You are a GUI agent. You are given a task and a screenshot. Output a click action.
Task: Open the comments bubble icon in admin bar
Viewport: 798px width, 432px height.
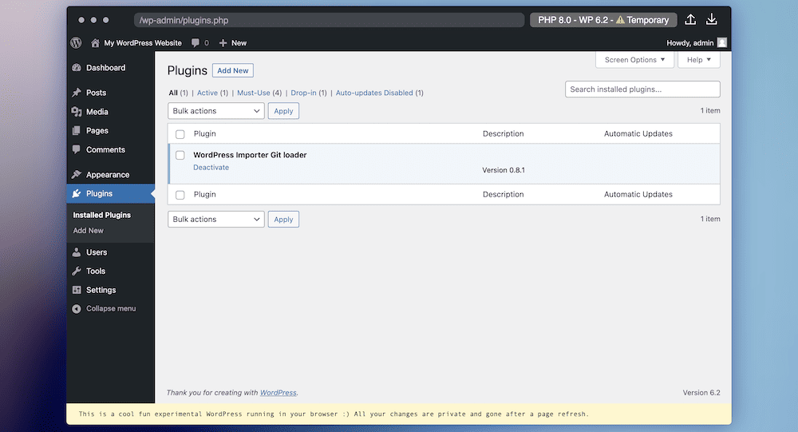click(x=196, y=43)
